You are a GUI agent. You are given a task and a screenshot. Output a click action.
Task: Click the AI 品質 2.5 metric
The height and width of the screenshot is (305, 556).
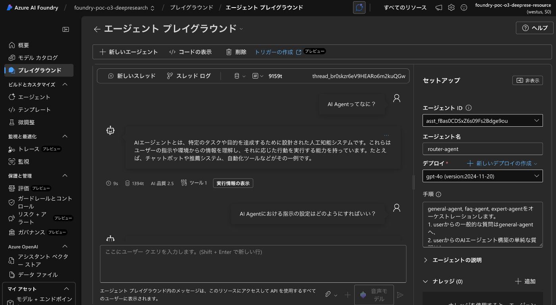pos(162,183)
